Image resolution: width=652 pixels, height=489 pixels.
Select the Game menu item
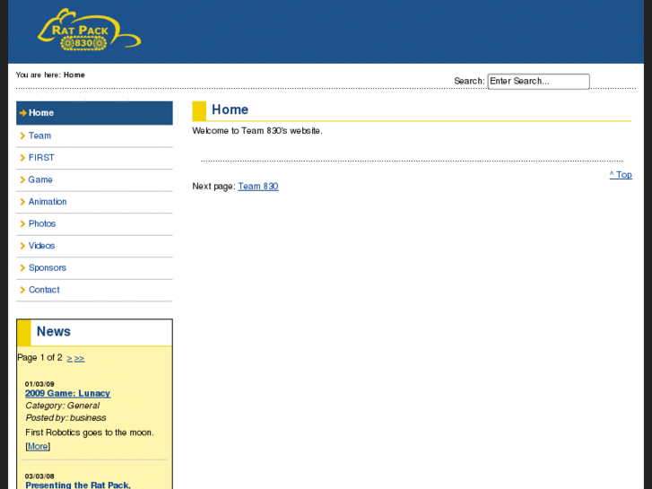click(x=94, y=179)
